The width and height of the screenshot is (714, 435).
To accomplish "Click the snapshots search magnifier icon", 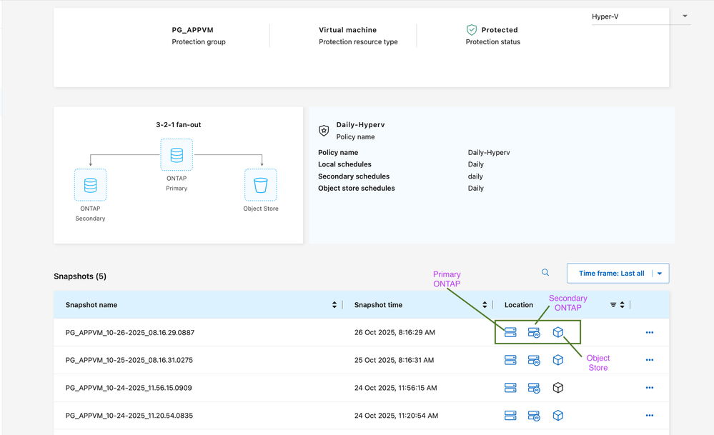I will (545, 272).
